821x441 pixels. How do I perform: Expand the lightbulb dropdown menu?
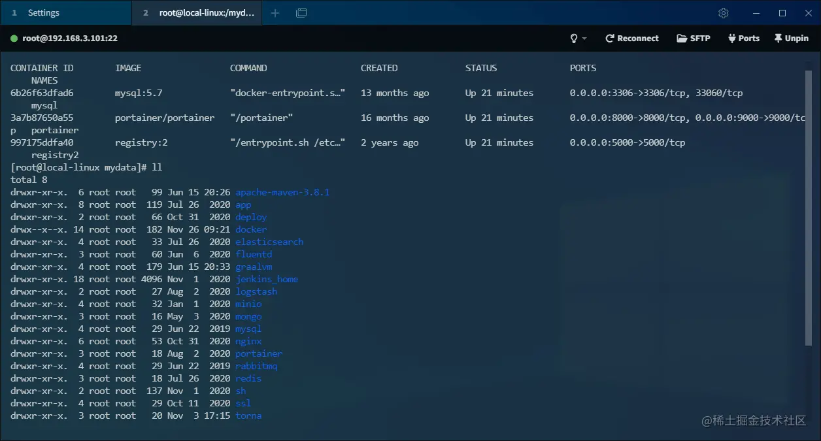578,39
